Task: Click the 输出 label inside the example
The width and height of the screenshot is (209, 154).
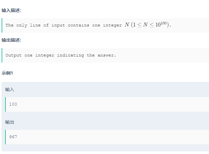Action: pyautogui.click(x=10, y=122)
